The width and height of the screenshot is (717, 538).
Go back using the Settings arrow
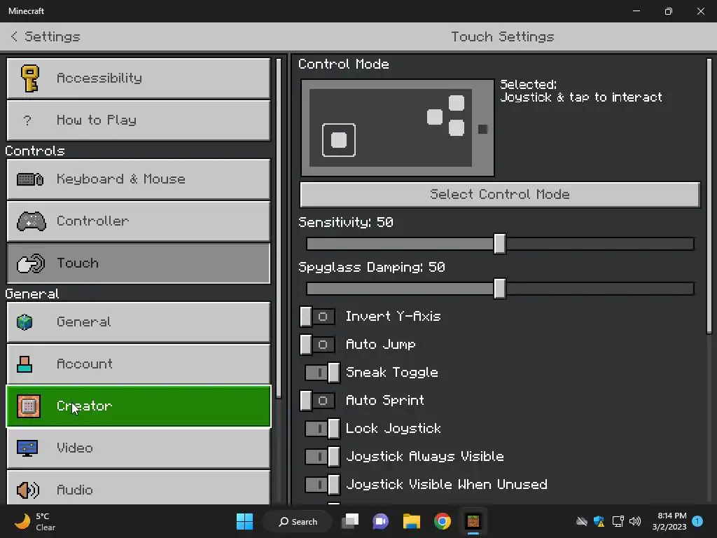(x=14, y=36)
